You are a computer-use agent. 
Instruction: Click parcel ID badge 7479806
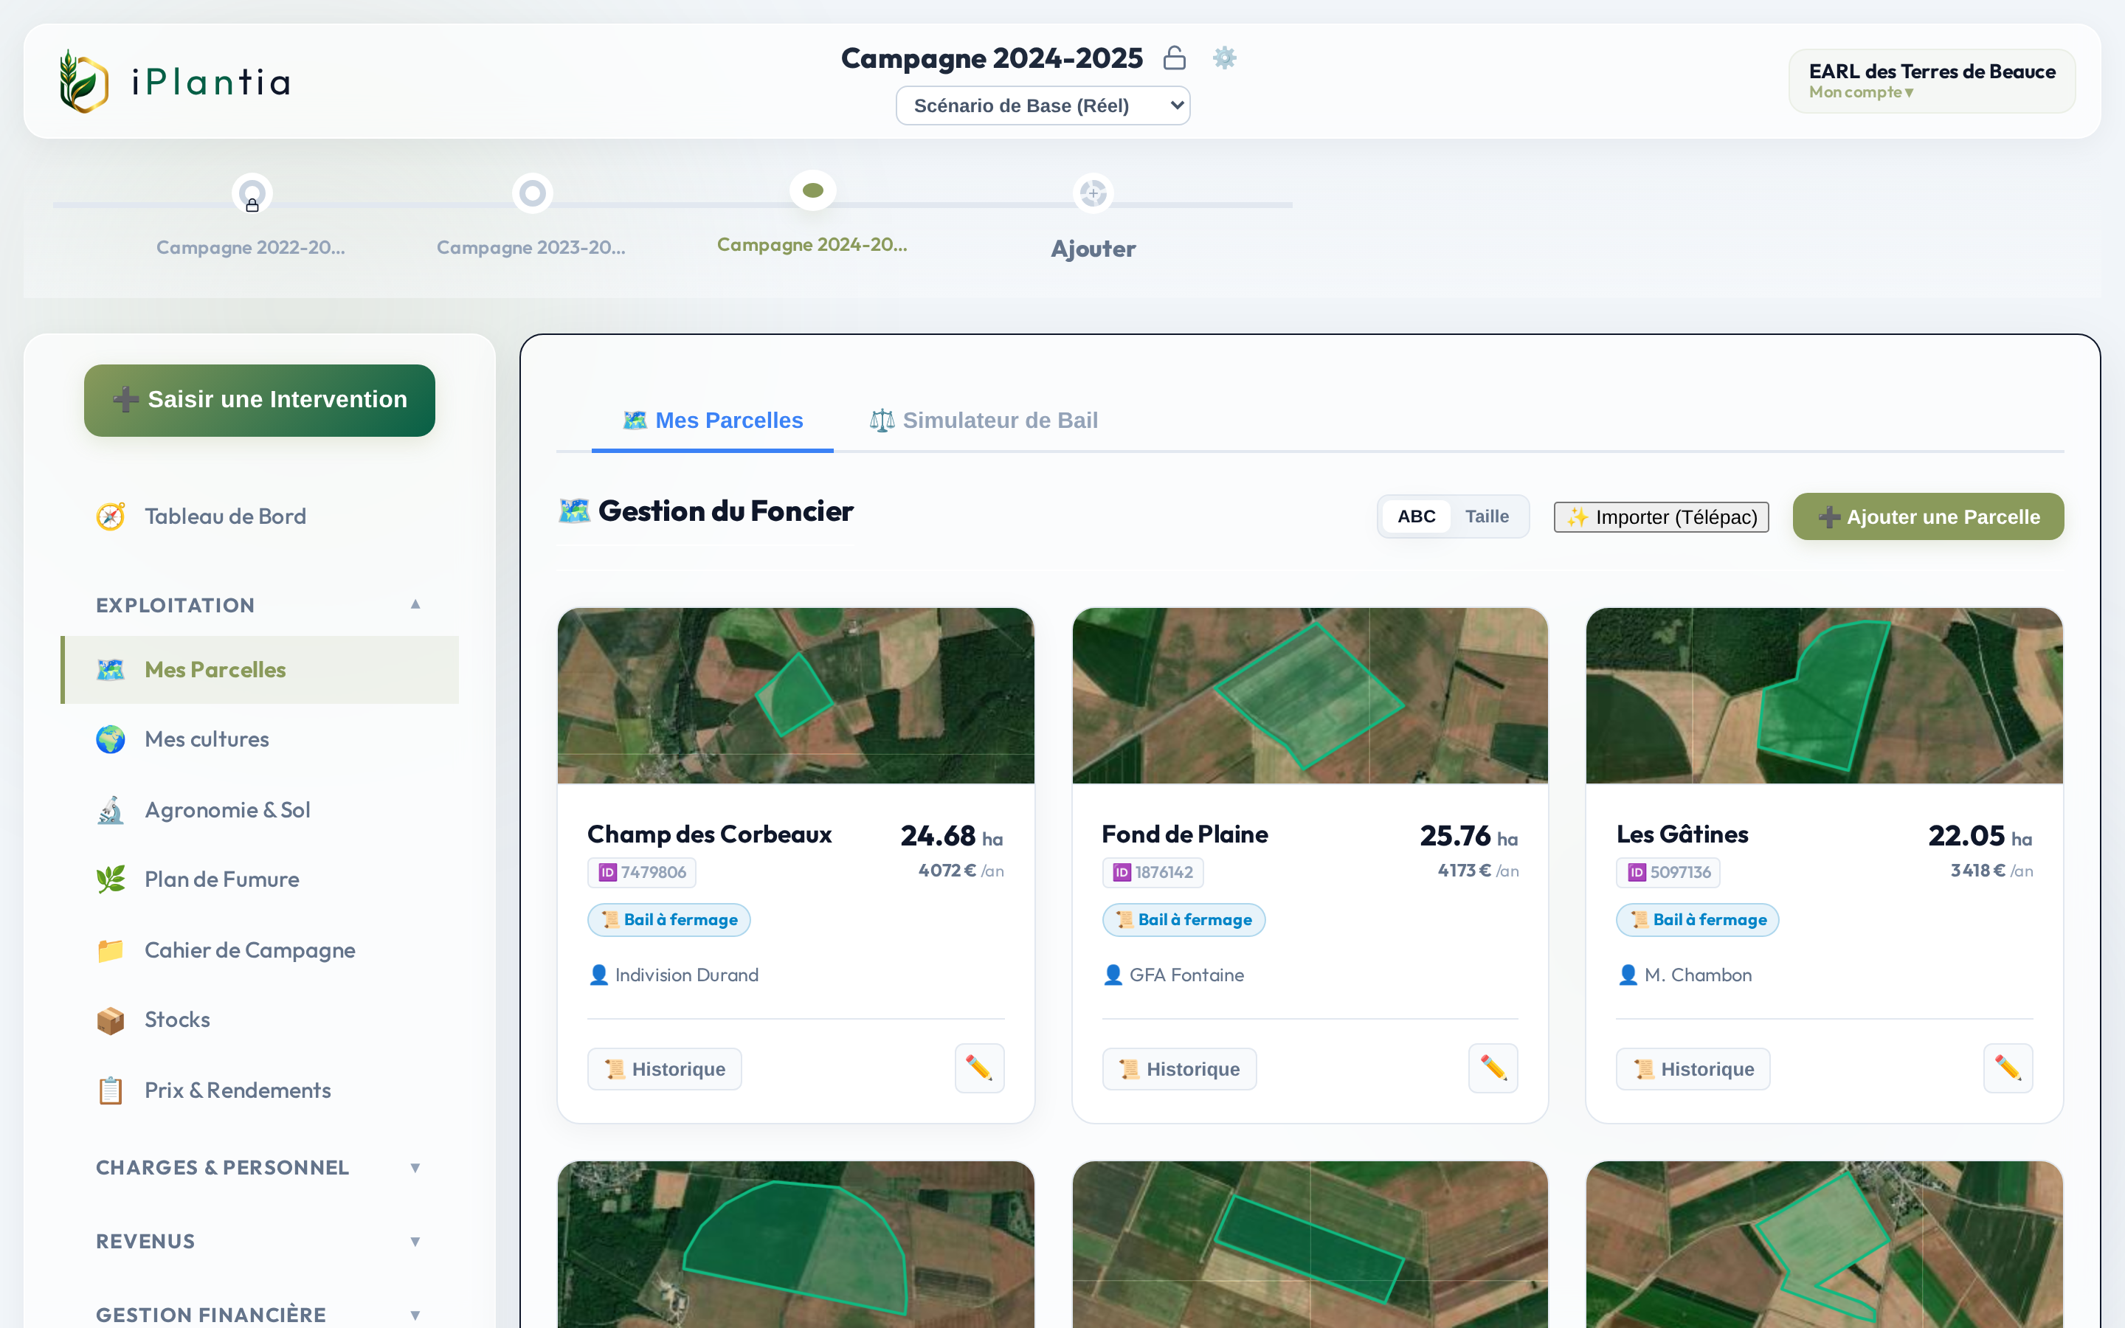642,872
